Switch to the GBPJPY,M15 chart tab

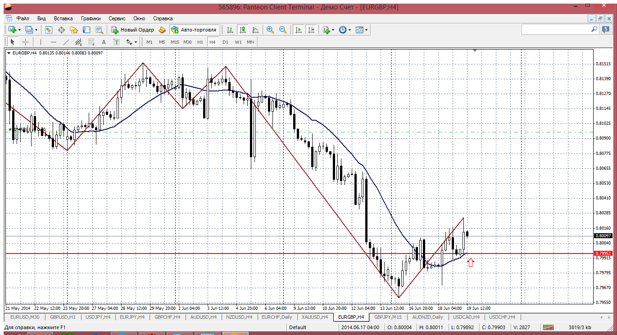(x=387, y=317)
